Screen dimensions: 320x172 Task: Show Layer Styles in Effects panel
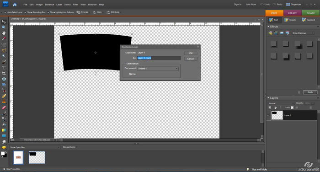tap(276, 33)
